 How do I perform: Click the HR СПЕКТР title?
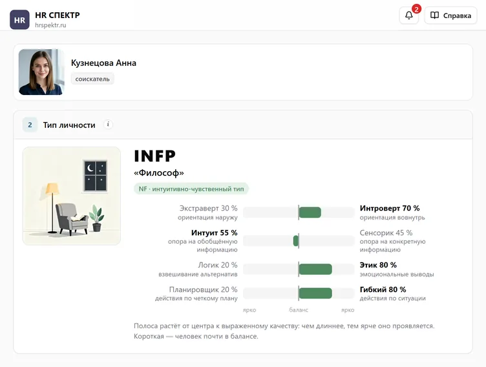pos(58,15)
